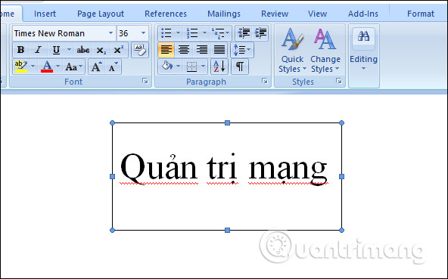The height and width of the screenshot is (279, 448).
Task: Open font color dropdown arrow
Action: (x=58, y=67)
